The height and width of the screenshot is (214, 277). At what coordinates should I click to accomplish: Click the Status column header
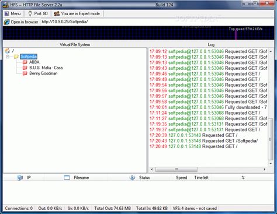[144, 178]
